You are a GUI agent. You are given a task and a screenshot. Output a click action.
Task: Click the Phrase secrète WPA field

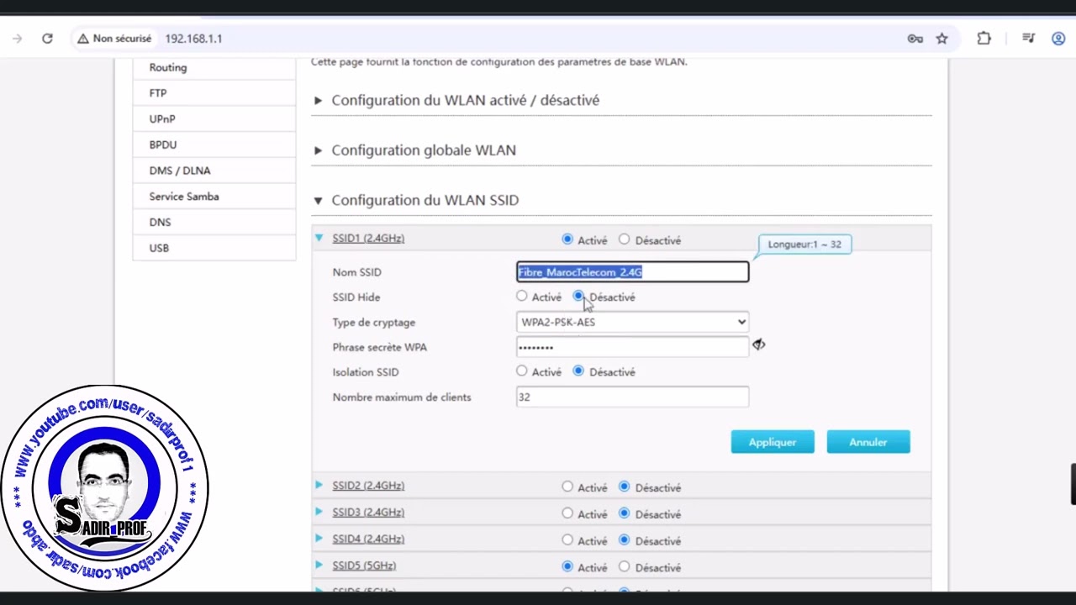(632, 347)
